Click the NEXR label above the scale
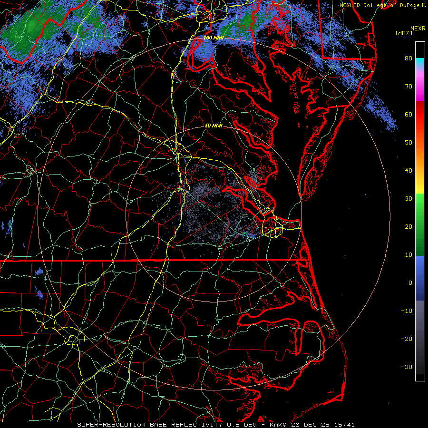 click(x=418, y=29)
